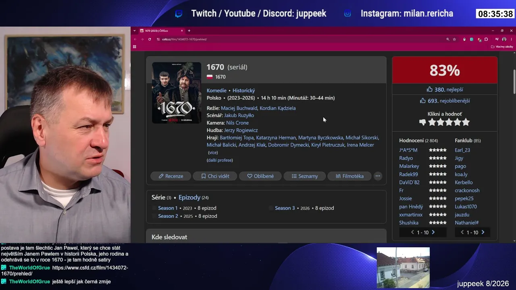Click the Twitch icon in stream header
The height and width of the screenshot is (290, 516).
click(x=179, y=14)
